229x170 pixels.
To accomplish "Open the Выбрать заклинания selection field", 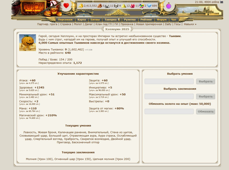I will [169, 96].
